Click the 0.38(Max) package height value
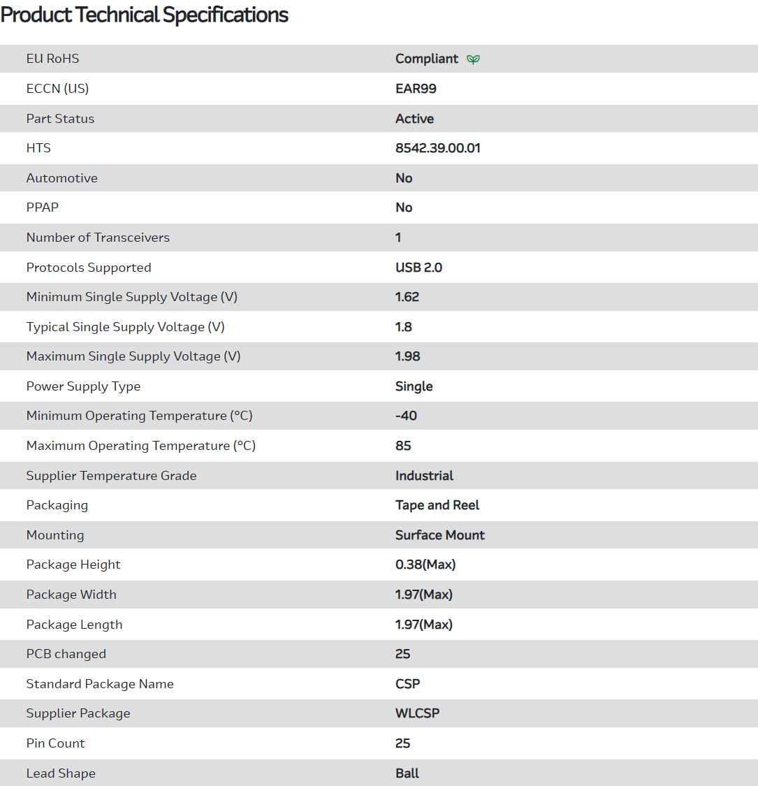Image resolution: width=758 pixels, height=786 pixels. click(425, 565)
